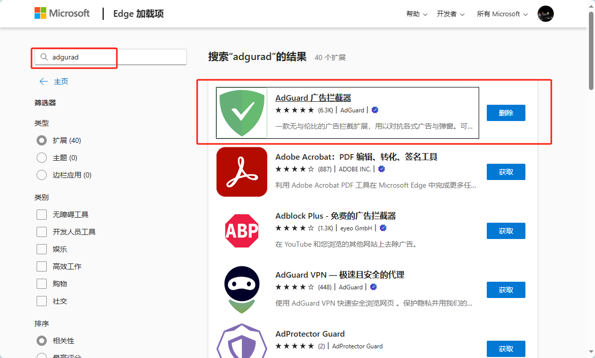Open Edge 加载项 home title
This screenshot has width=595, height=358.
click(139, 14)
